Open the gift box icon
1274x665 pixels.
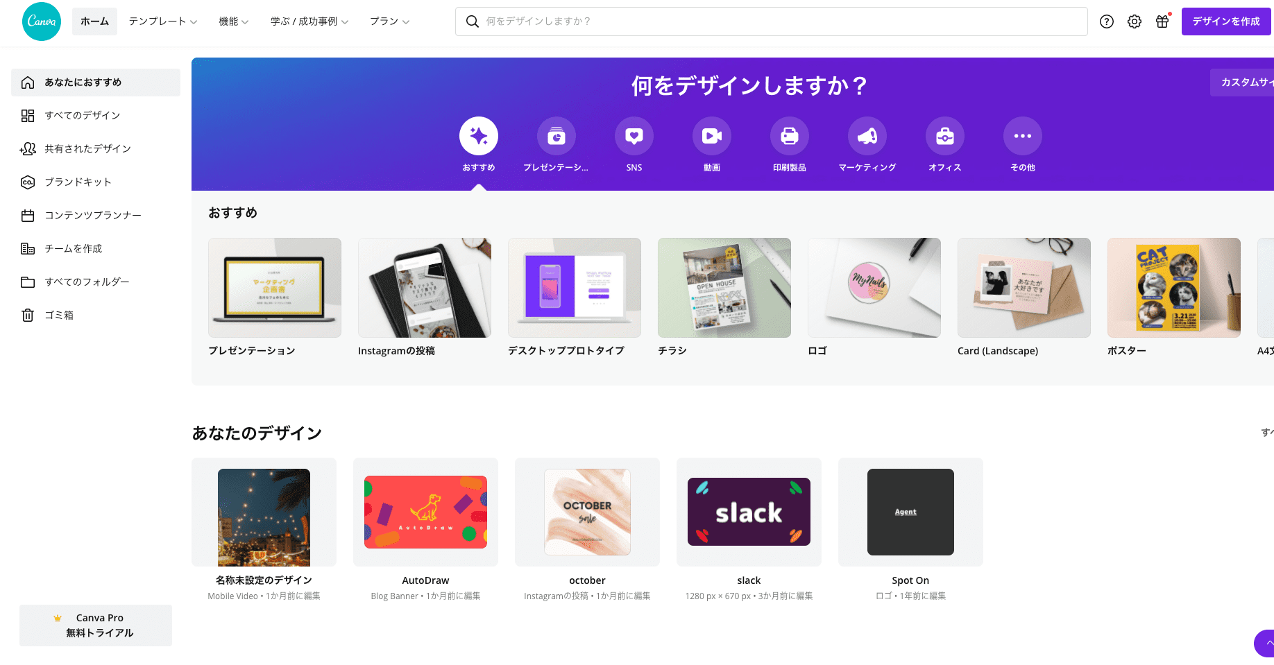(1162, 21)
